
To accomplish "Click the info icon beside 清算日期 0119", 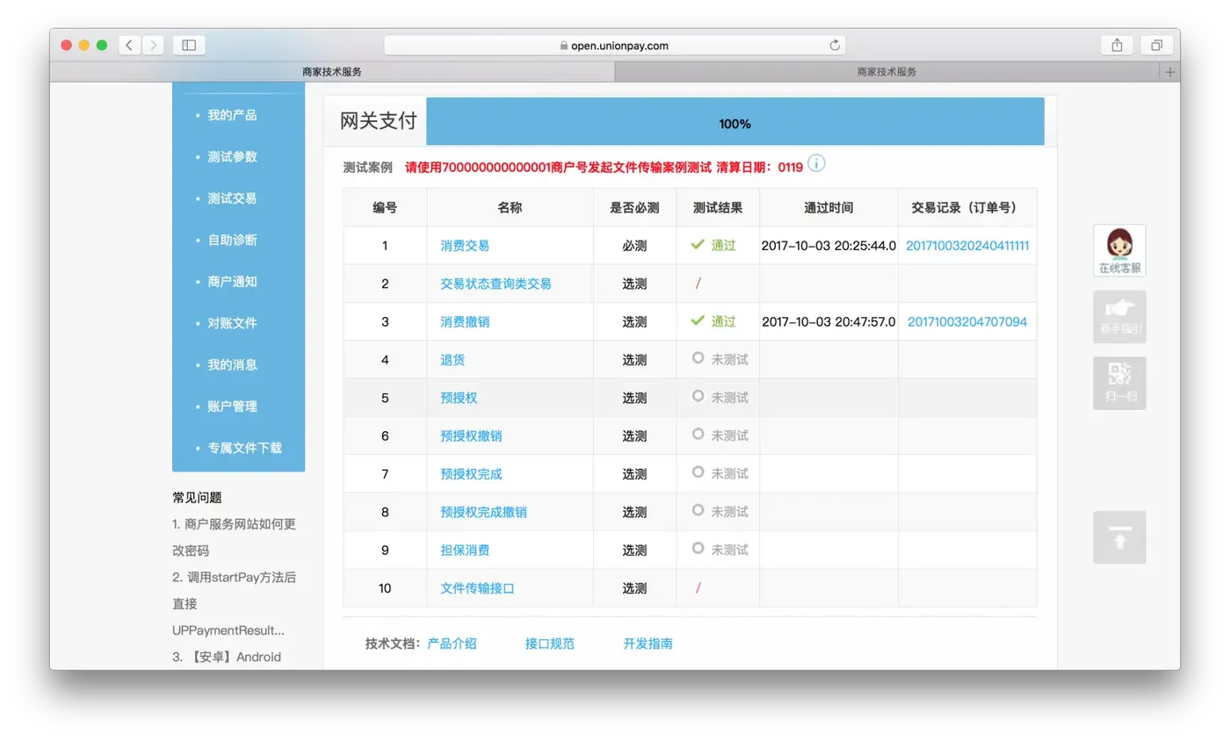I will pos(815,163).
